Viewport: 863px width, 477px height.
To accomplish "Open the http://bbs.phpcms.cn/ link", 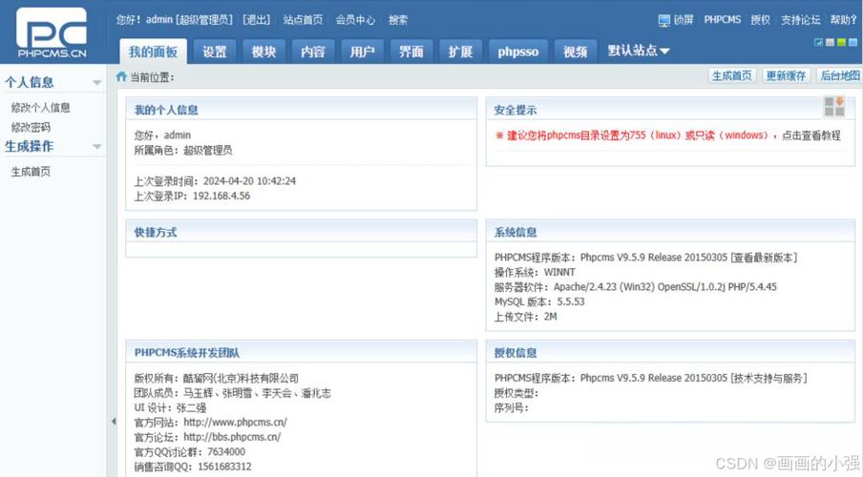I will point(232,437).
